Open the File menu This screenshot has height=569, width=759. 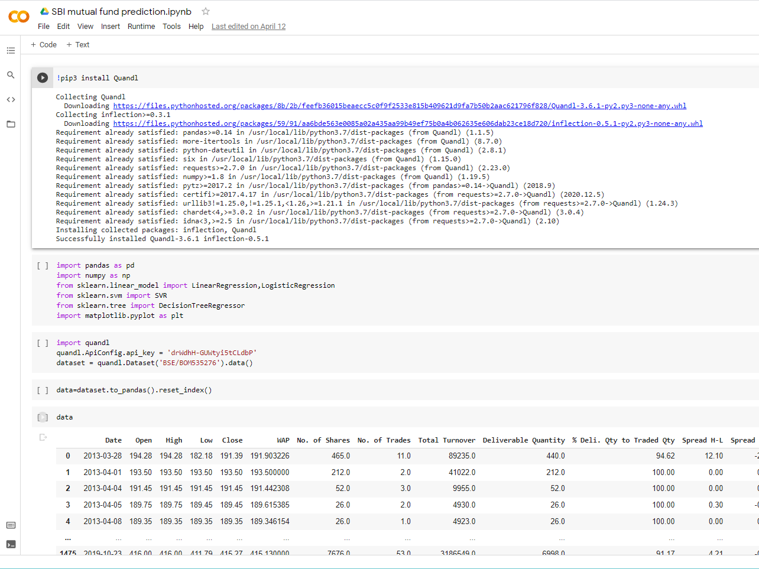[44, 27]
